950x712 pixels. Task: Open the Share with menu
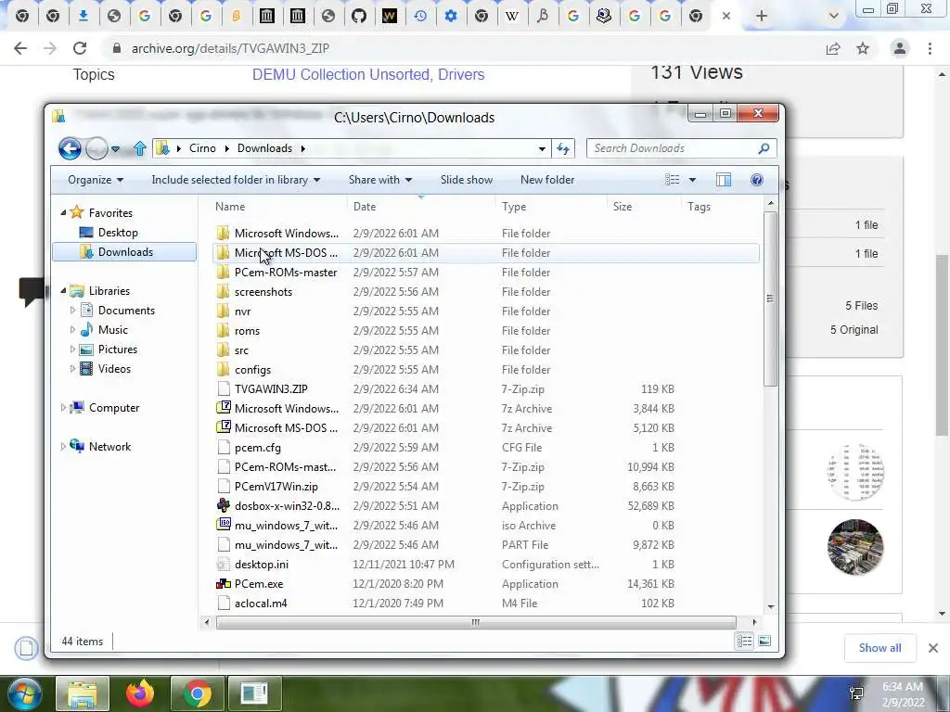click(x=379, y=180)
